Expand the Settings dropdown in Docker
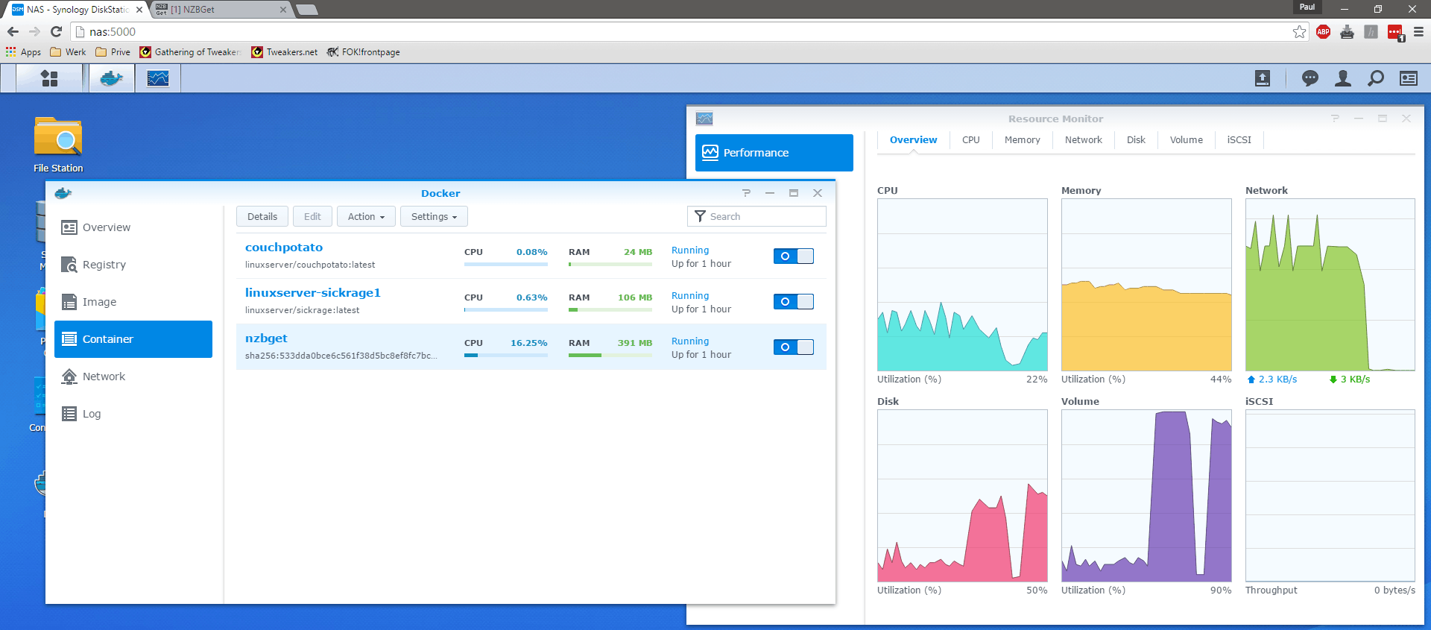 (x=434, y=216)
